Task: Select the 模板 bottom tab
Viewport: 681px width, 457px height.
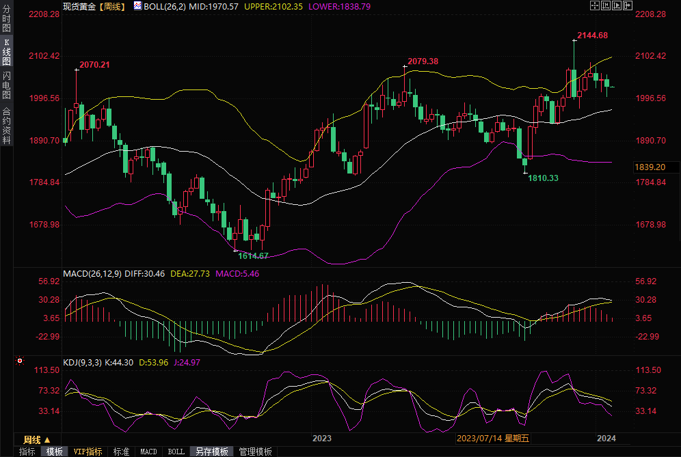Action: click(x=54, y=452)
